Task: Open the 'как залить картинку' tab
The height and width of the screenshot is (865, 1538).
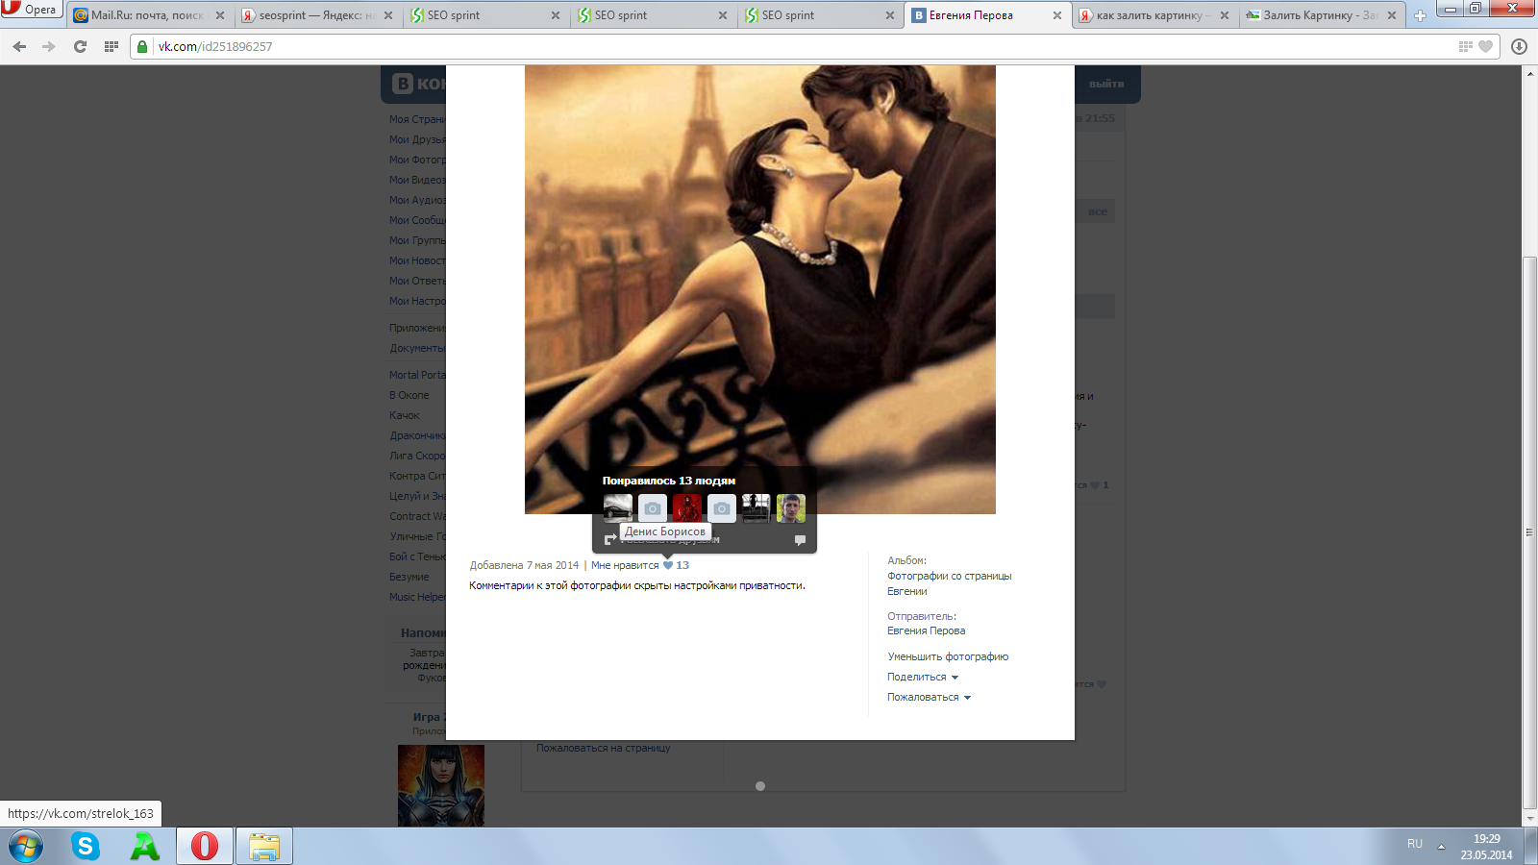Action: [1154, 15]
